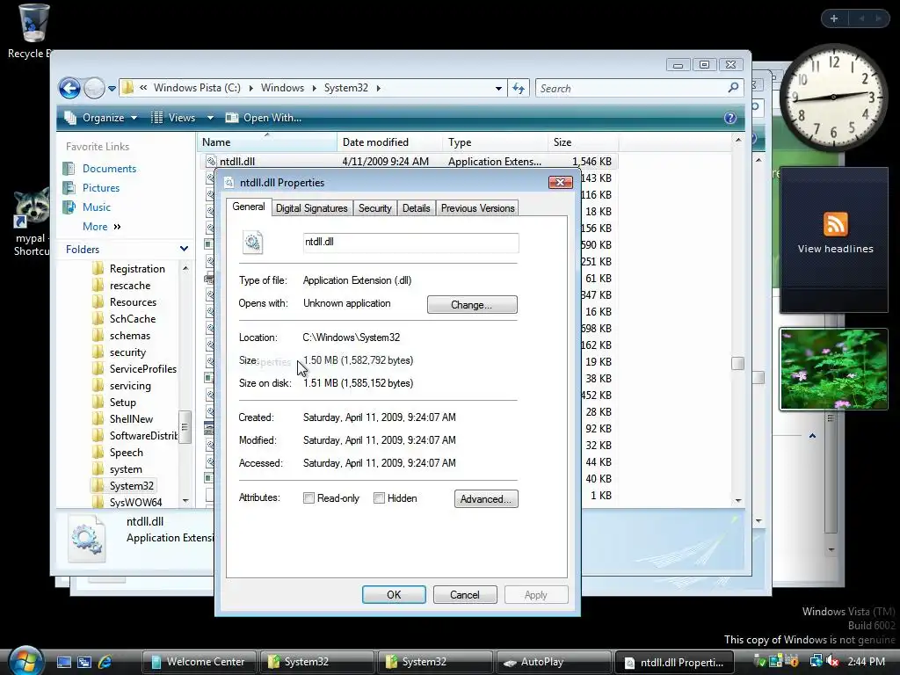Click the Explorer forward arrow button
This screenshot has height=675, width=900.
tap(94, 89)
